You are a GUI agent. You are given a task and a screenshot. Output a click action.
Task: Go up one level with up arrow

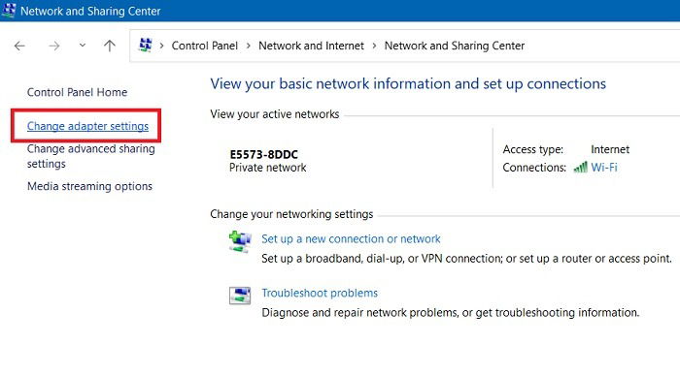(110, 46)
